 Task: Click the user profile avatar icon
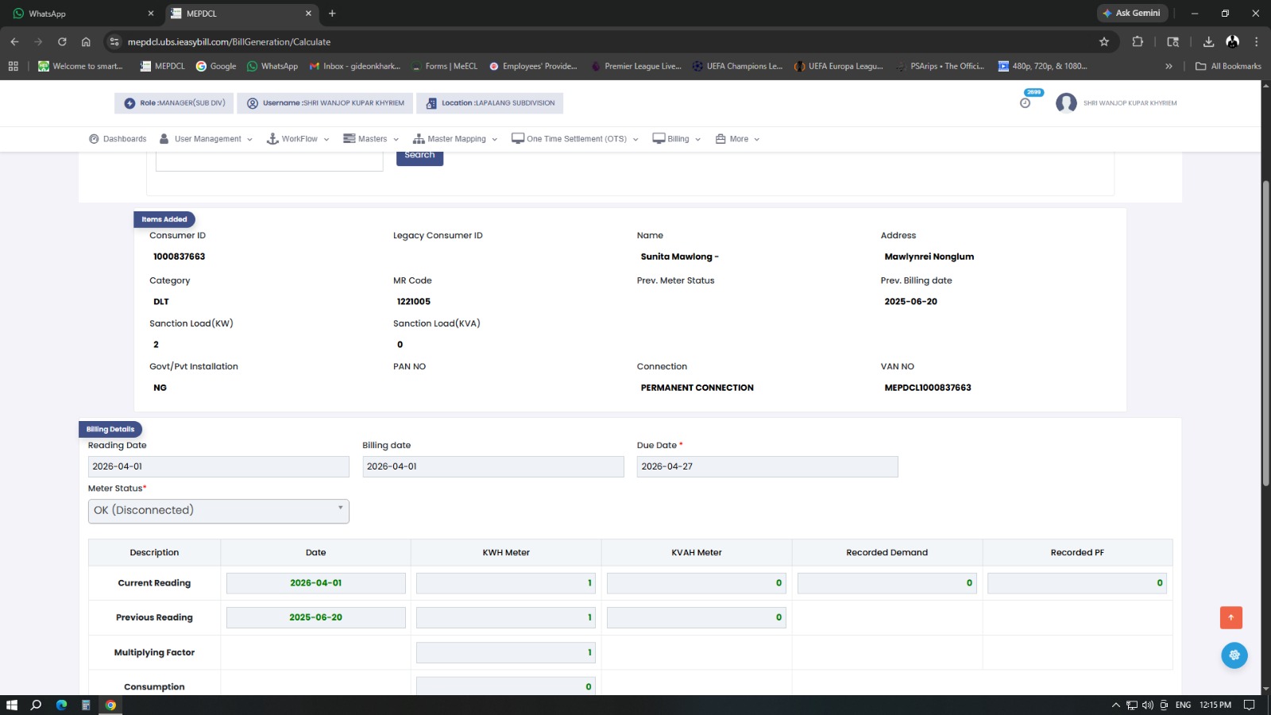[x=1066, y=103]
